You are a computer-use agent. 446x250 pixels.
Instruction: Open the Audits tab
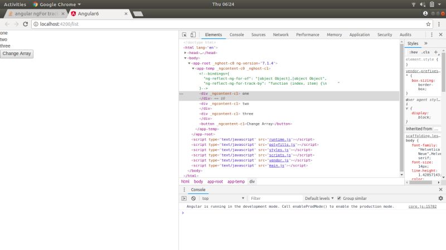tap(405, 35)
